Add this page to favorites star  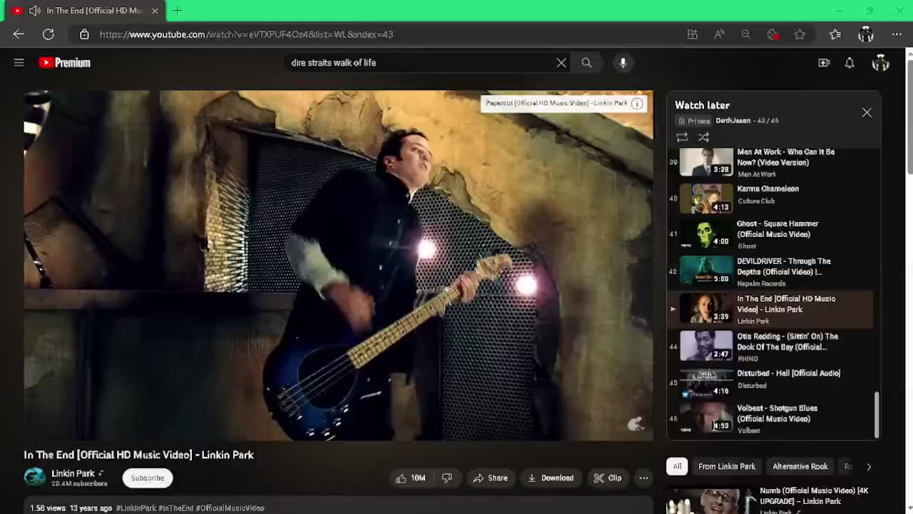(x=800, y=34)
